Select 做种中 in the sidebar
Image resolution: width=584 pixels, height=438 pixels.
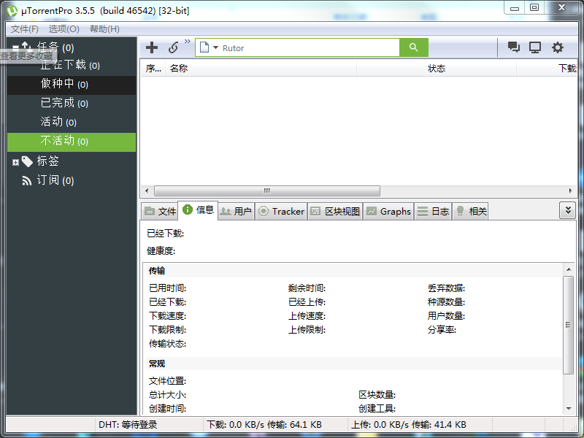click(72, 84)
